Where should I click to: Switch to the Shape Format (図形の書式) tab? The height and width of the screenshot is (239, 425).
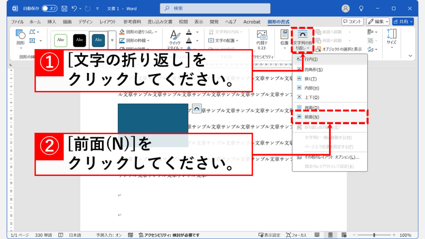pos(278,22)
